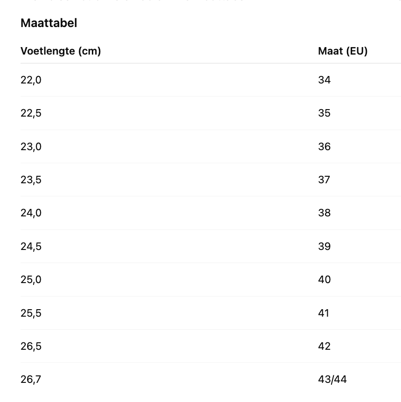Select the 26,5 foot length cell

coord(31,346)
